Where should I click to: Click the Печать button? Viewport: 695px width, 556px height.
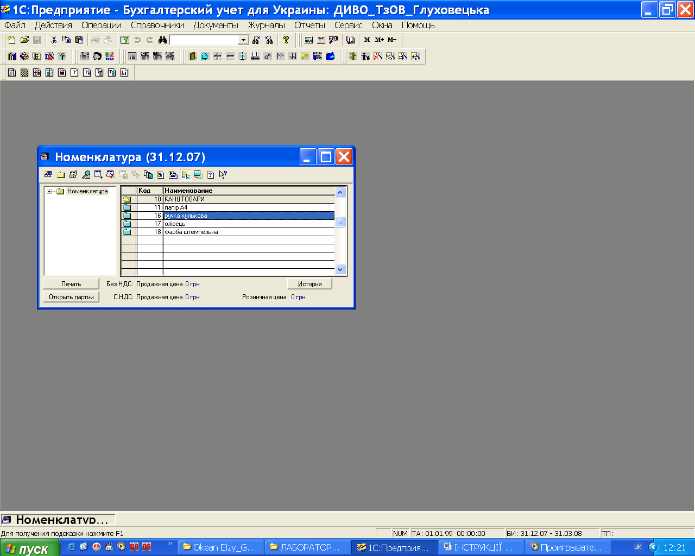tap(71, 284)
